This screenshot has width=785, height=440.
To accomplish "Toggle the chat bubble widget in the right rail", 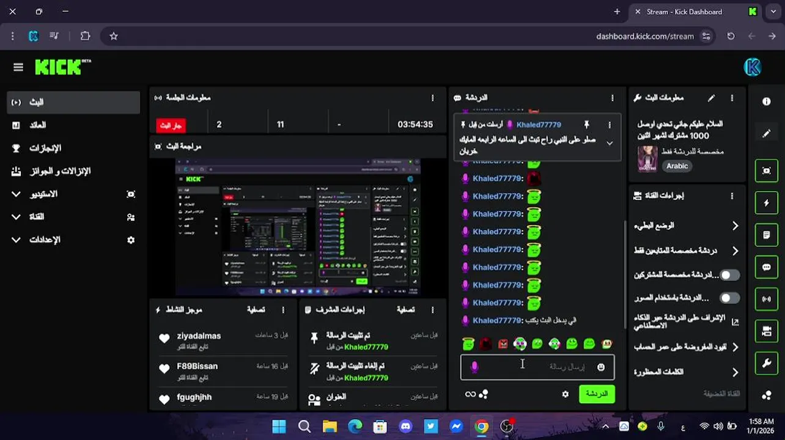I will [x=766, y=267].
